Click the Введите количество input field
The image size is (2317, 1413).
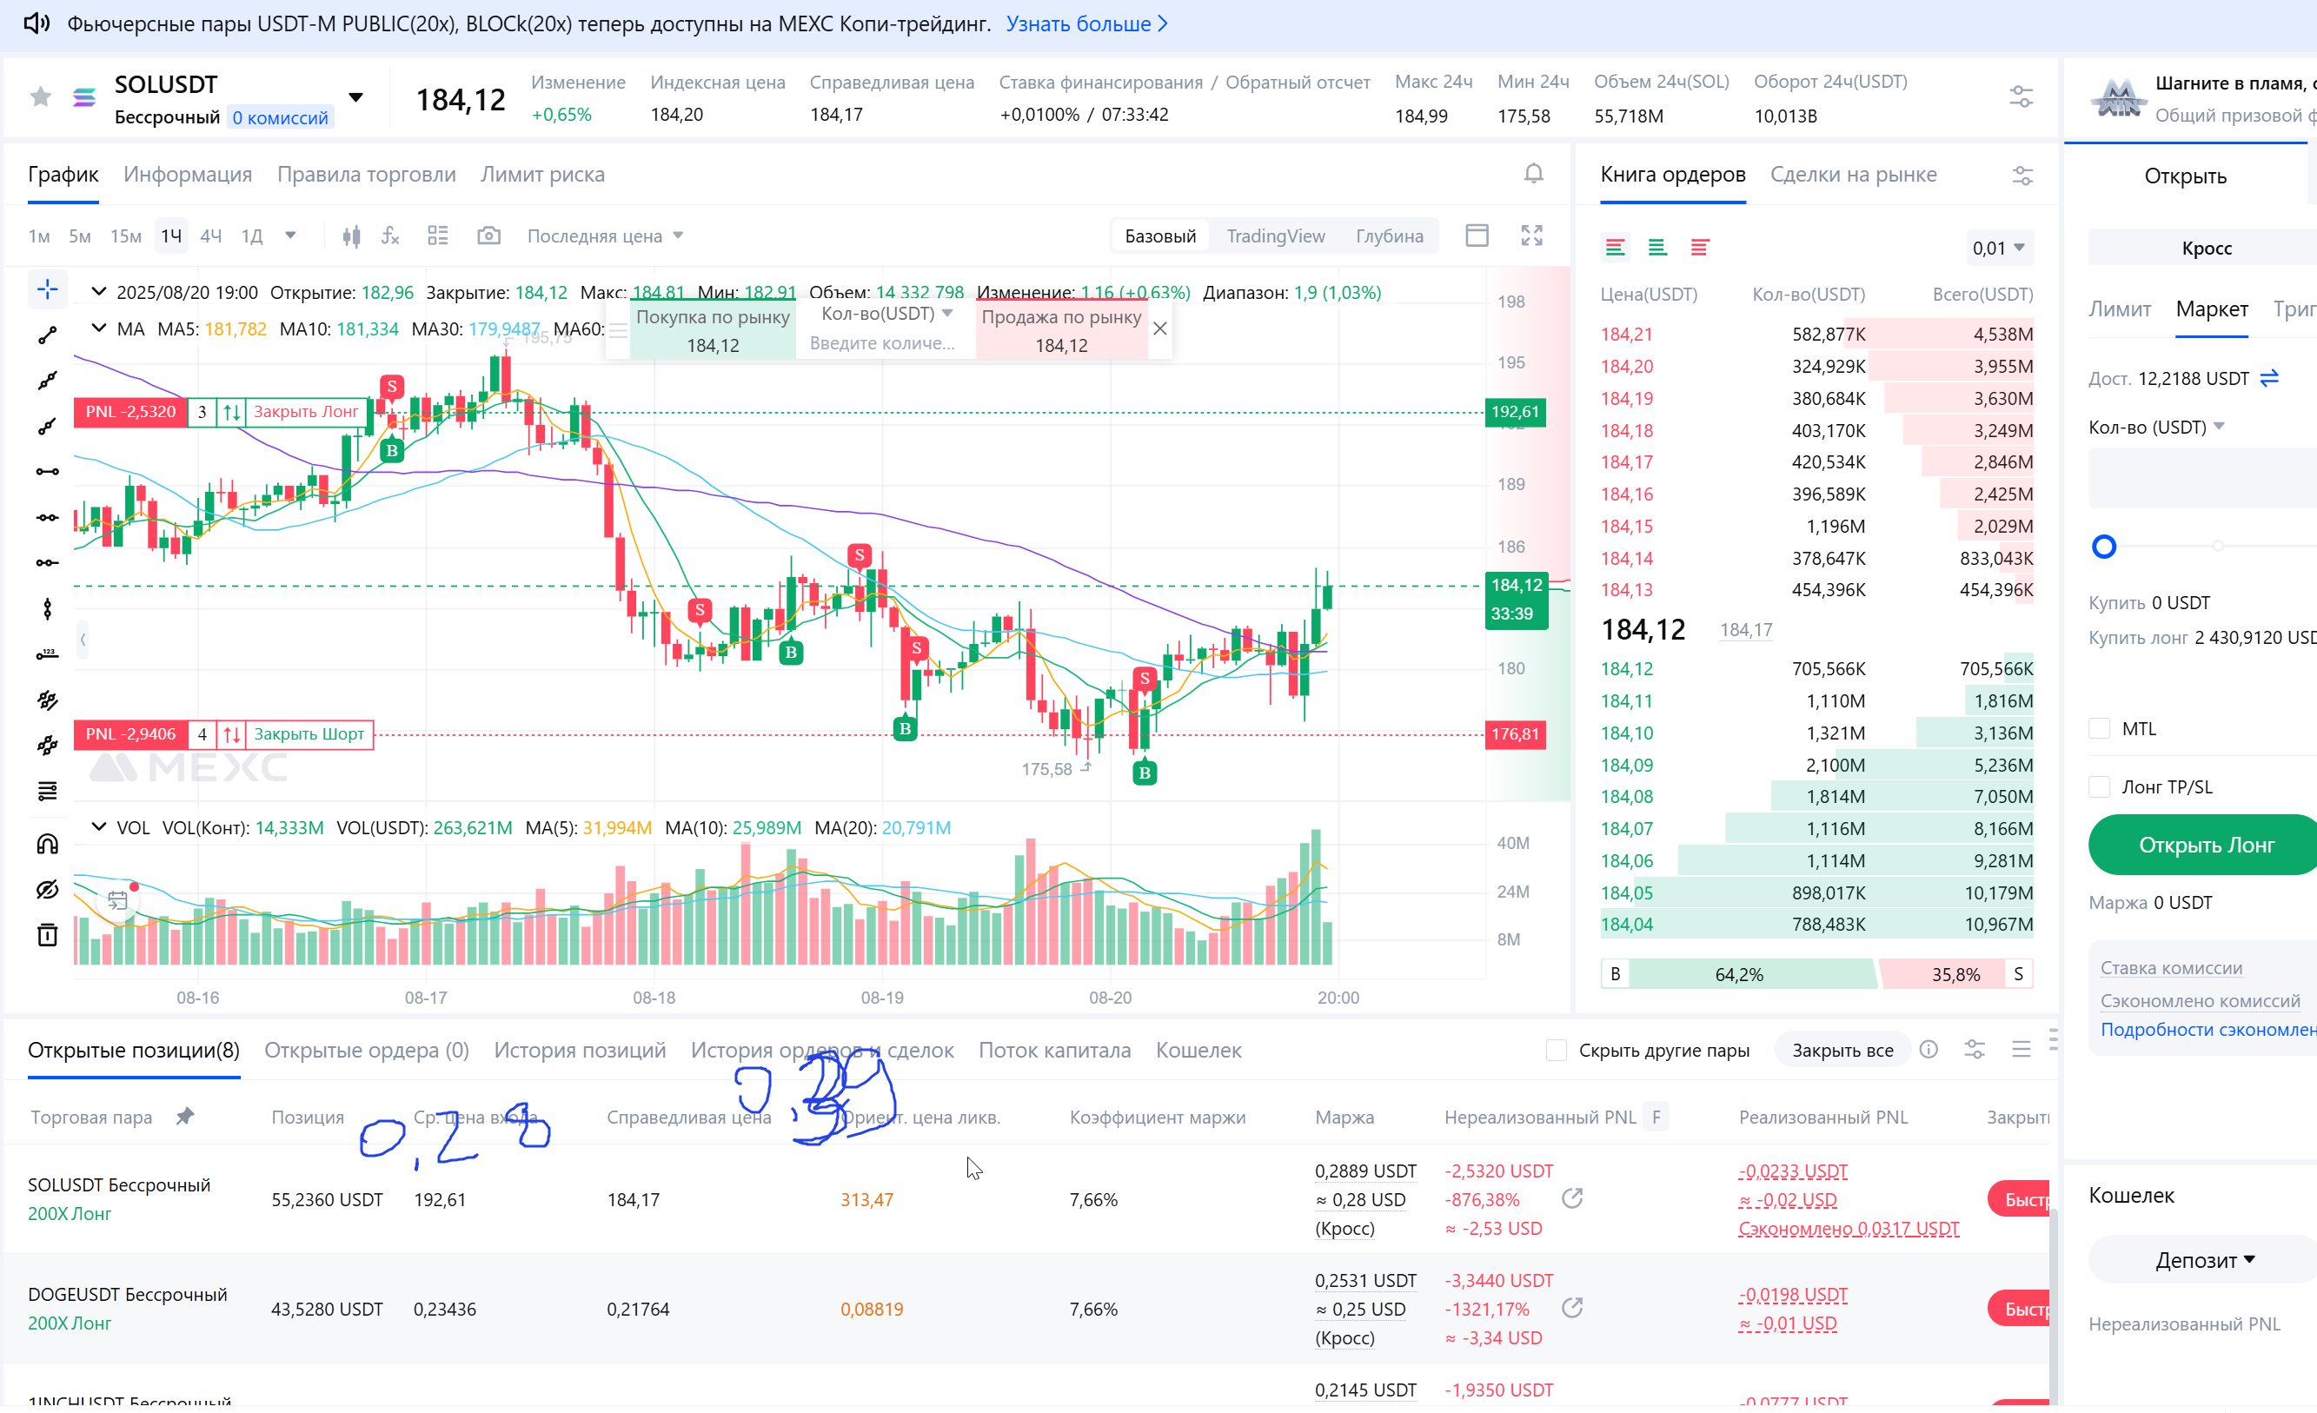(x=882, y=343)
